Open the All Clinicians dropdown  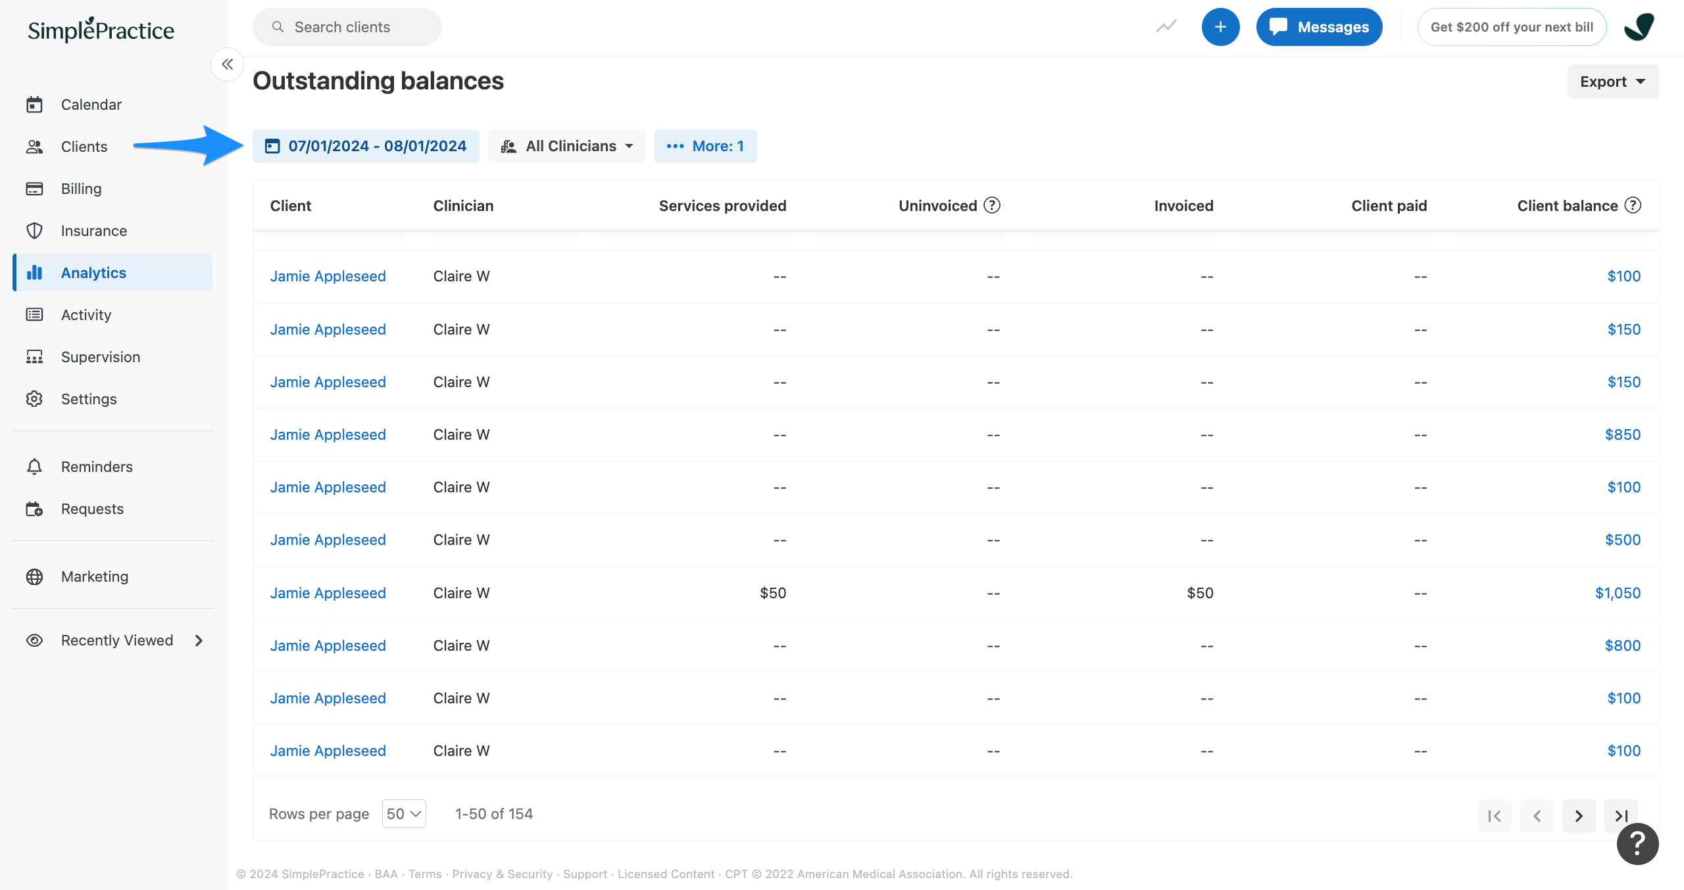567,146
